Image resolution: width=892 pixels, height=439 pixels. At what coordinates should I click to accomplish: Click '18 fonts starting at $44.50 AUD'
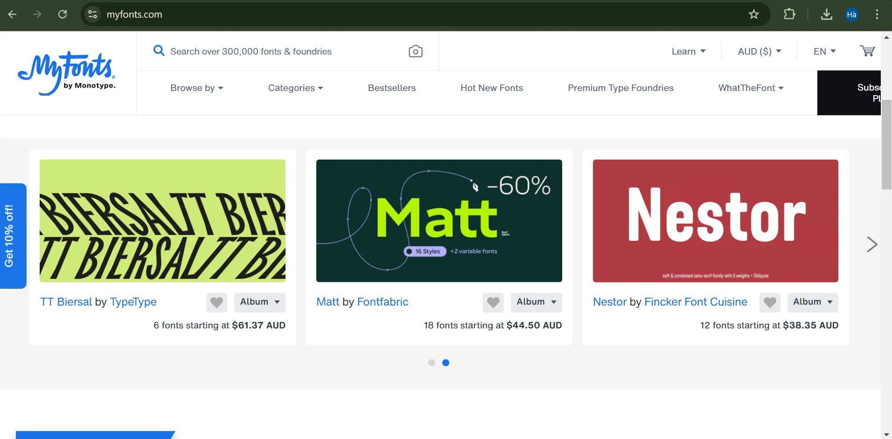coord(493,325)
